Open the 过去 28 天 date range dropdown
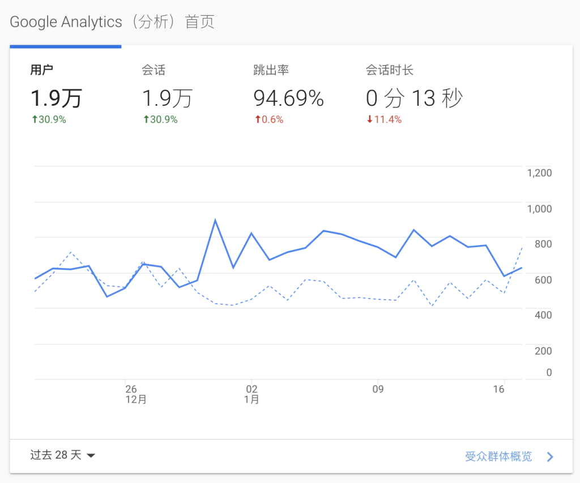The image size is (580, 483). (56, 455)
